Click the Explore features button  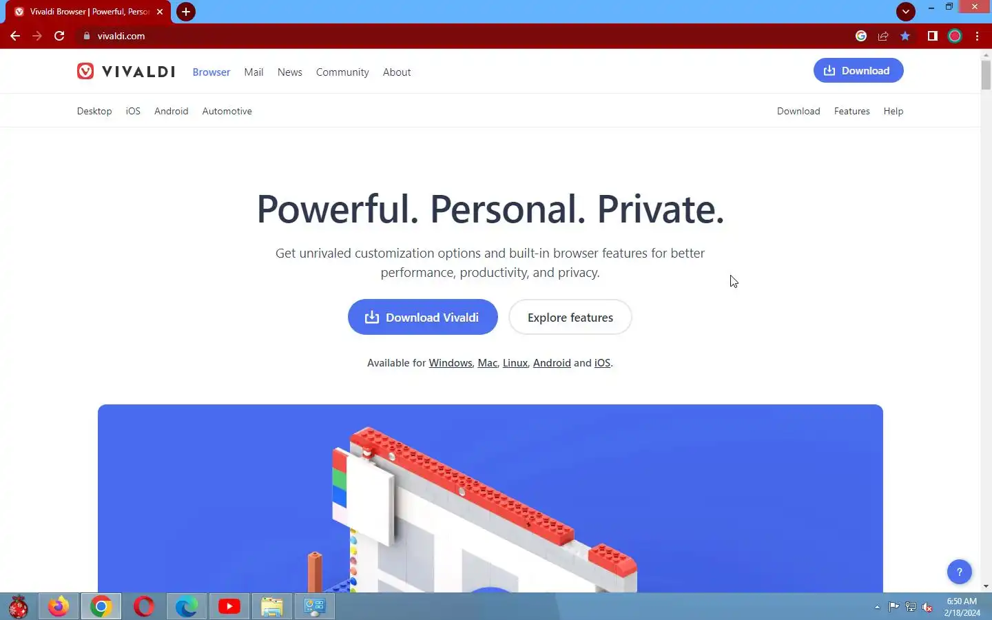[570, 317]
